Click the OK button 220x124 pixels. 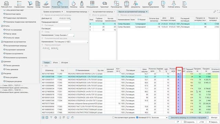tap(201, 122)
